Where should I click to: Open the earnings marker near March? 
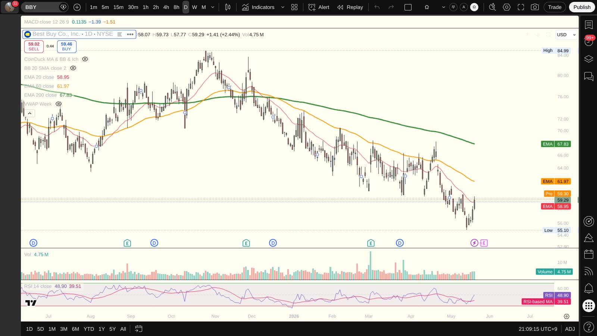click(371, 243)
